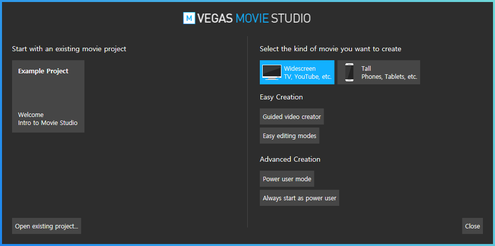Click the phone icon for Tall

click(349, 72)
